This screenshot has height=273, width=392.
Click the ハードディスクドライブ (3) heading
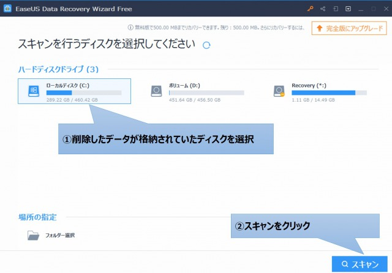tap(58, 69)
